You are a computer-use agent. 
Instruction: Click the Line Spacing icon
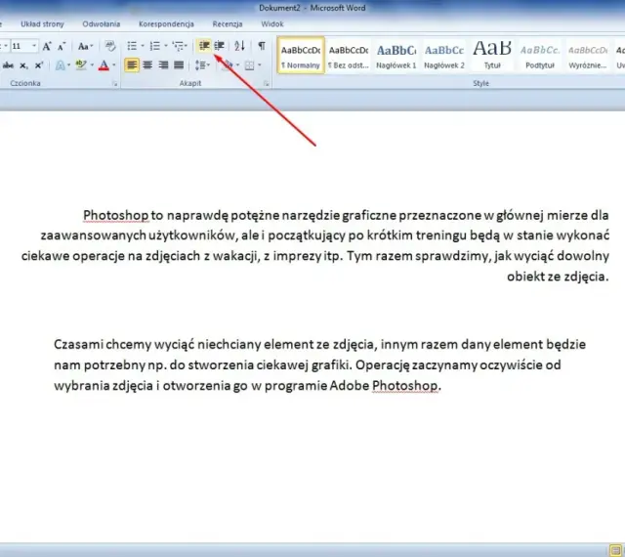coord(200,65)
